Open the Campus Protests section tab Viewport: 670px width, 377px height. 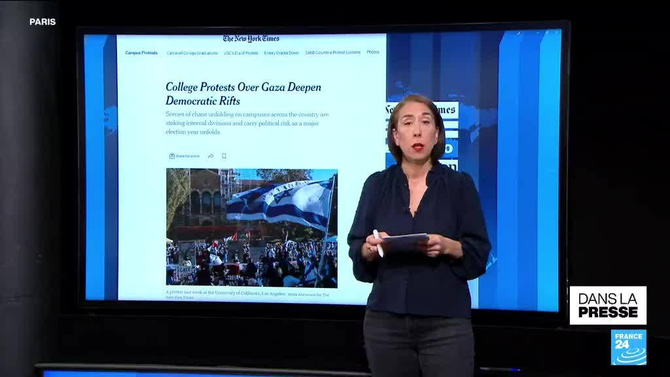[x=141, y=53]
